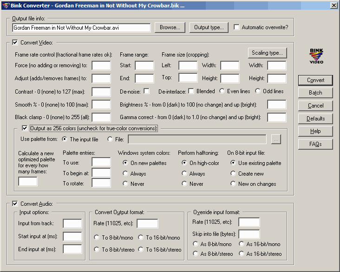Open the Output type... dialog
The image size is (340, 272).
209,27
